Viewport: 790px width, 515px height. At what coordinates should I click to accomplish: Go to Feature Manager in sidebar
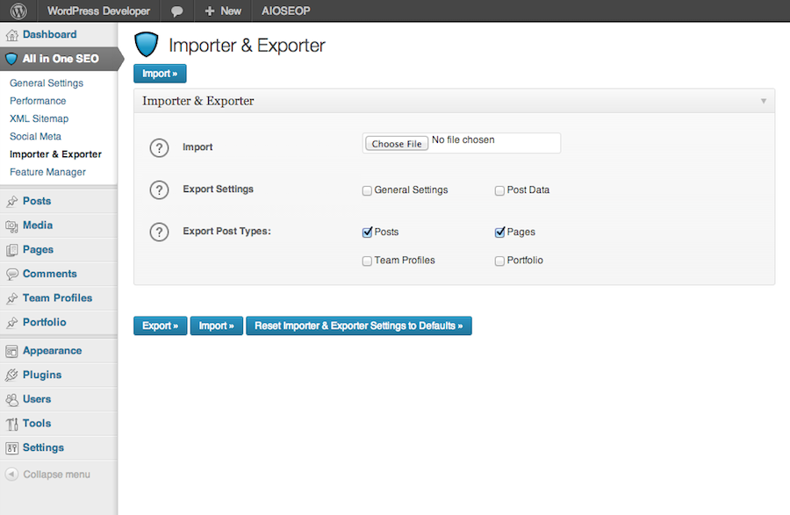click(x=47, y=172)
